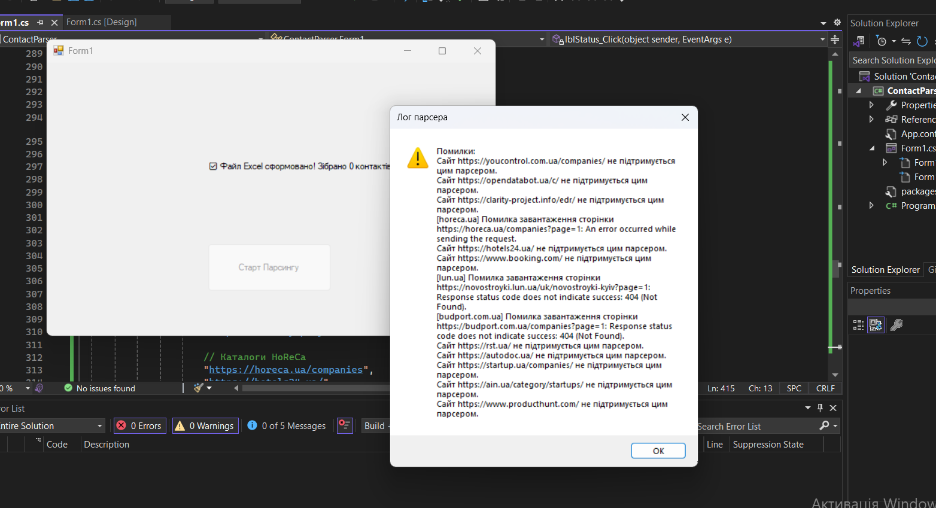Focus the Search Error List field
This screenshot has width=936, height=508.
coord(757,426)
